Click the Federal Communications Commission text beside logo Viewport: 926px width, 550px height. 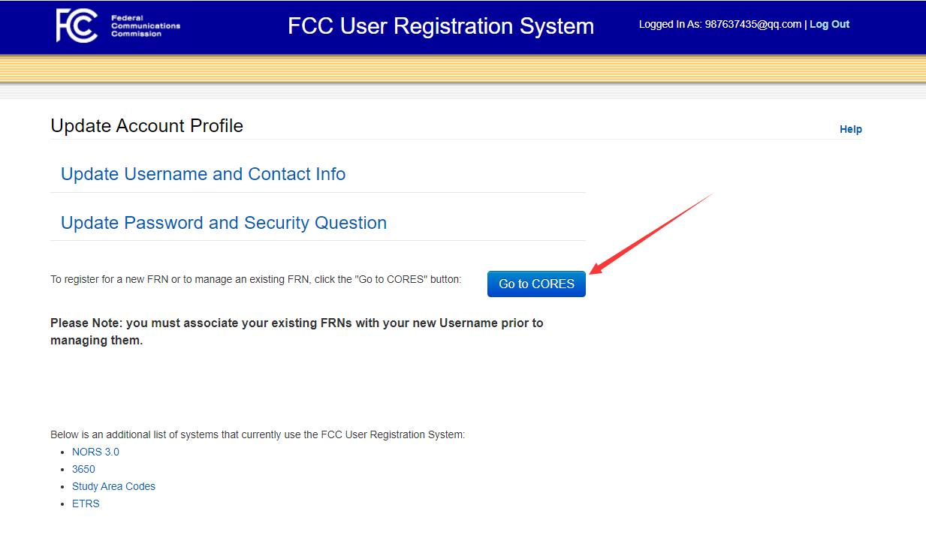pos(145,26)
